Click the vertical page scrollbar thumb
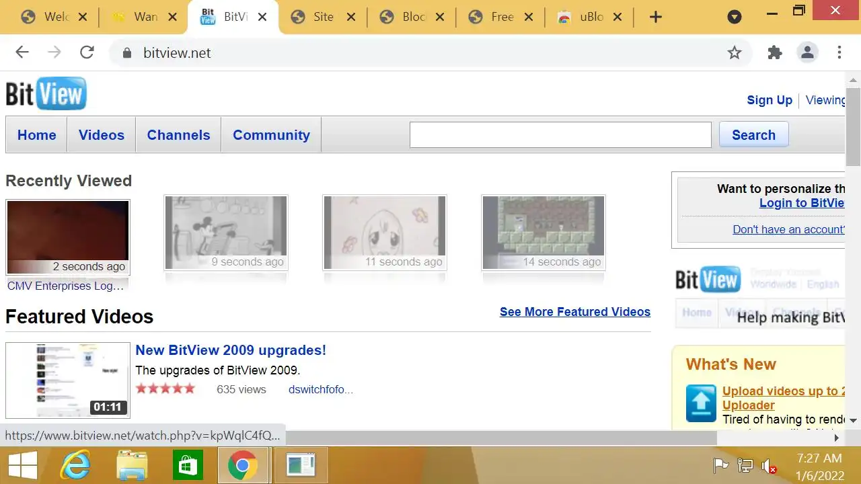The width and height of the screenshot is (861, 484). tap(853, 126)
